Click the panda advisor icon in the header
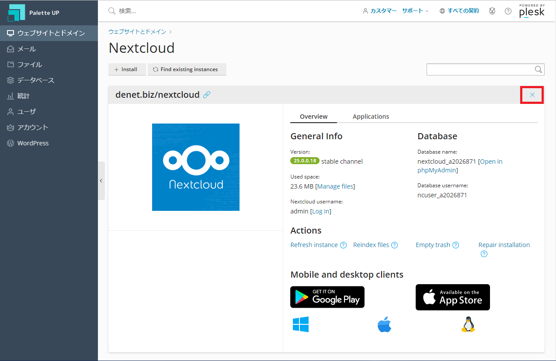The image size is (556, 361). (492, 11)
